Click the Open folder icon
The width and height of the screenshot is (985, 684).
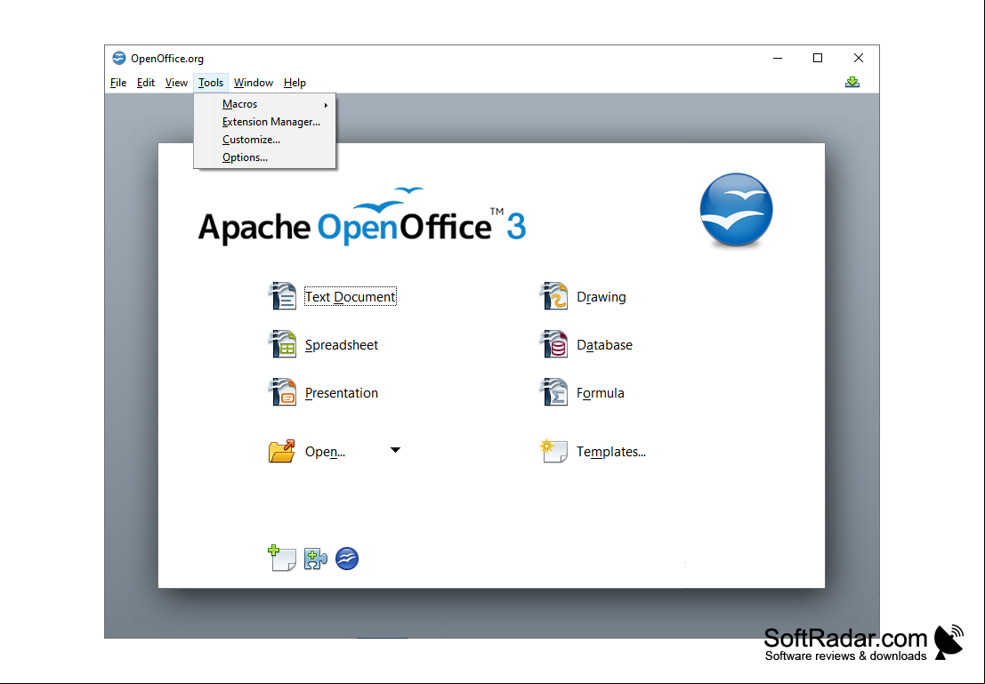point(281,451)
